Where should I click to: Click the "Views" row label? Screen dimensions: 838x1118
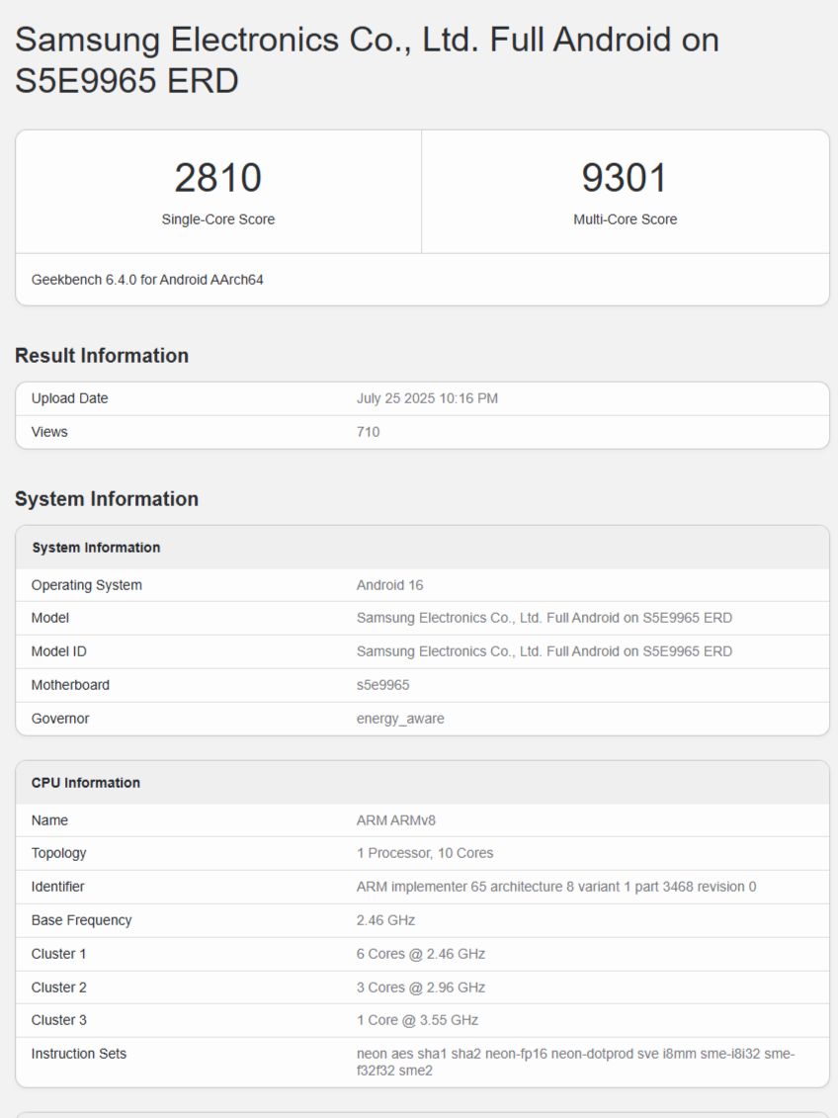click(49, 432)
